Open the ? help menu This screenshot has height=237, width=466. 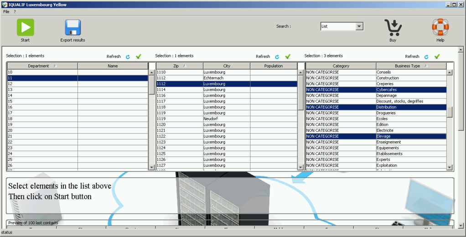[x=15, y=11]
